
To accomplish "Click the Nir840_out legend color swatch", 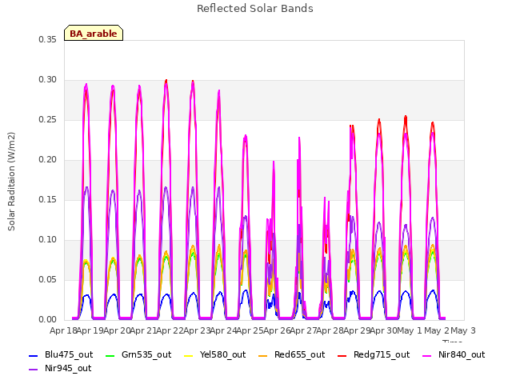I will click(x=426, y=355).
